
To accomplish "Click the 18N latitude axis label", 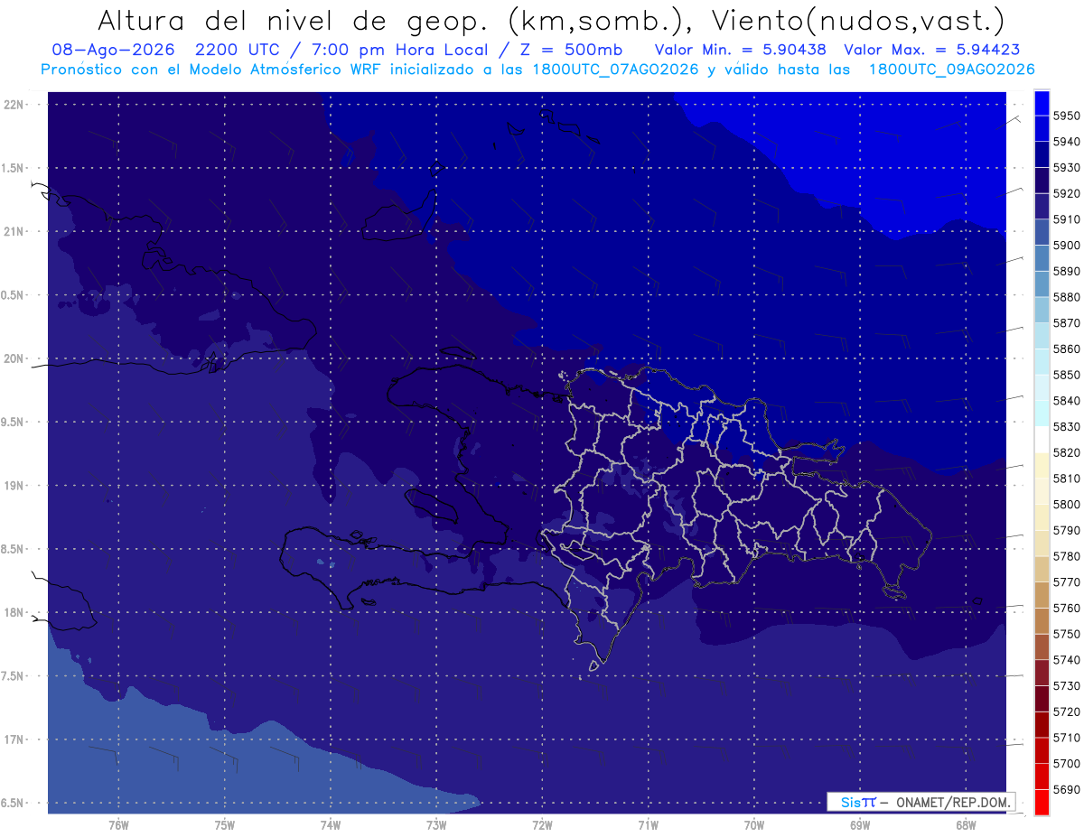I will pos(14,613).
